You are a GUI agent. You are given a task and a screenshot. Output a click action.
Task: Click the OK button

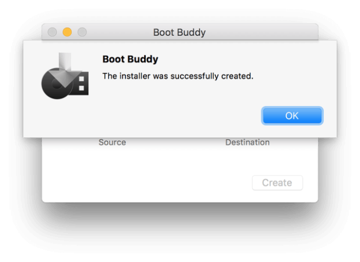pos(291,115)
